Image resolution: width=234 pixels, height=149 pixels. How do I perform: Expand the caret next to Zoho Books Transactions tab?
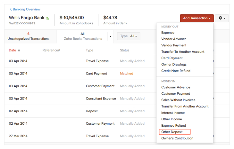point(111,36)
